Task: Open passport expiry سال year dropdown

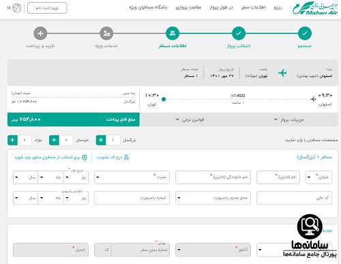Action: 25,198
